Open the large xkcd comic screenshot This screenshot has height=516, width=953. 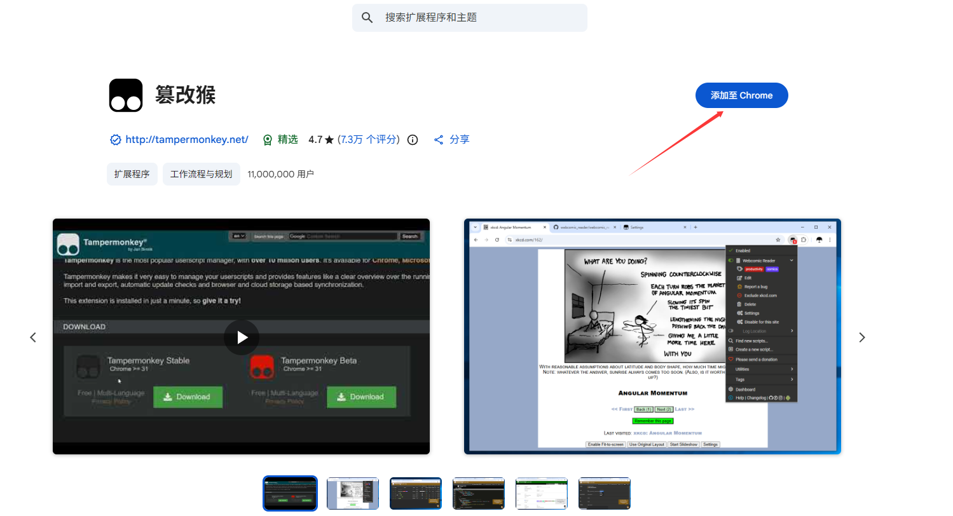coord(652,337)
